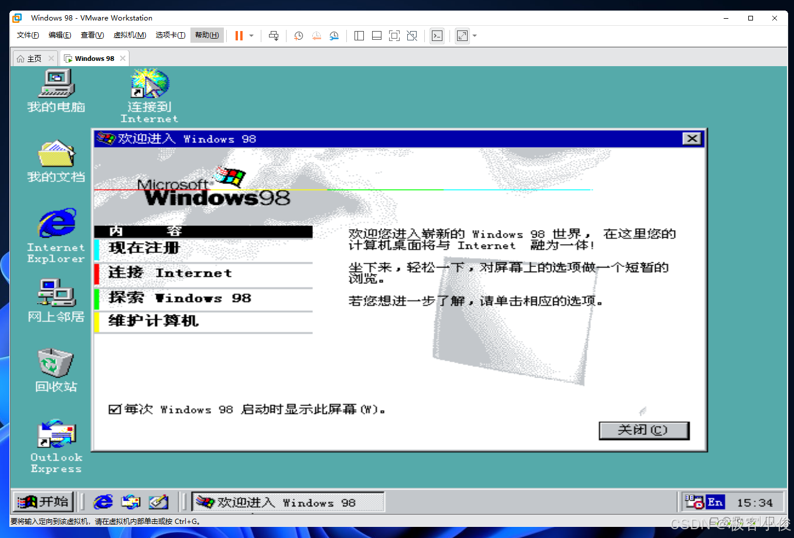The image size is (794, 538).
Task: Select the Internet Explorer desktop icon
Action: pos(56,235)
